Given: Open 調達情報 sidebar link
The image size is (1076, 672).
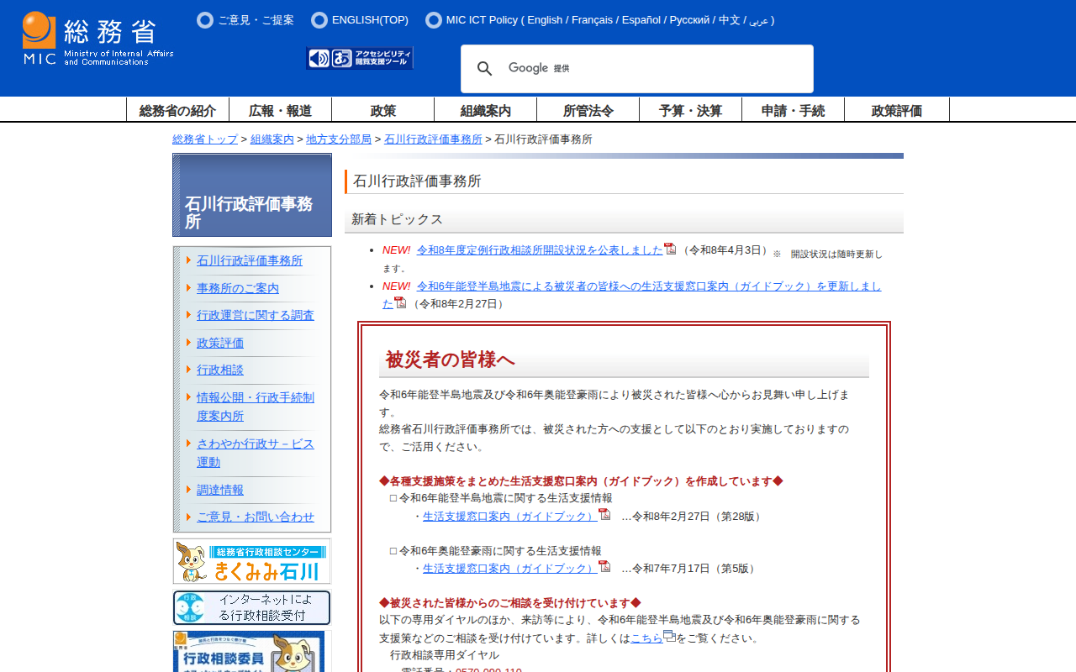Looking at the screenshot, I should (x=220, y=490).
